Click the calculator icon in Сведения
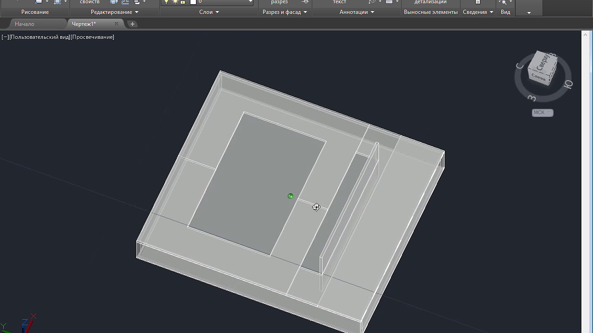The image size is (593, 333). coord(478,2)
